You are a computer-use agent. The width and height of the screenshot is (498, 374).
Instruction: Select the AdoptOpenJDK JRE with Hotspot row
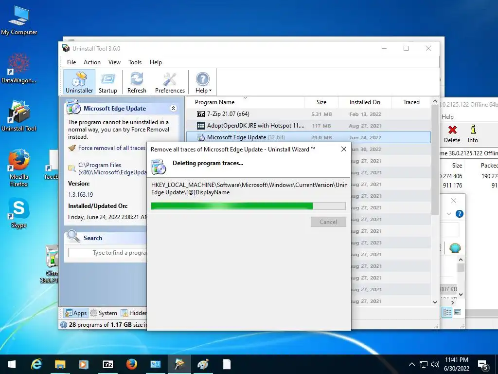click(308, 126)
